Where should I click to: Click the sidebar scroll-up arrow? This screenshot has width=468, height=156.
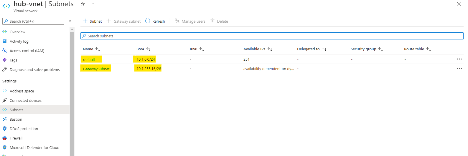pyautogui.click(x=72, y=29)
